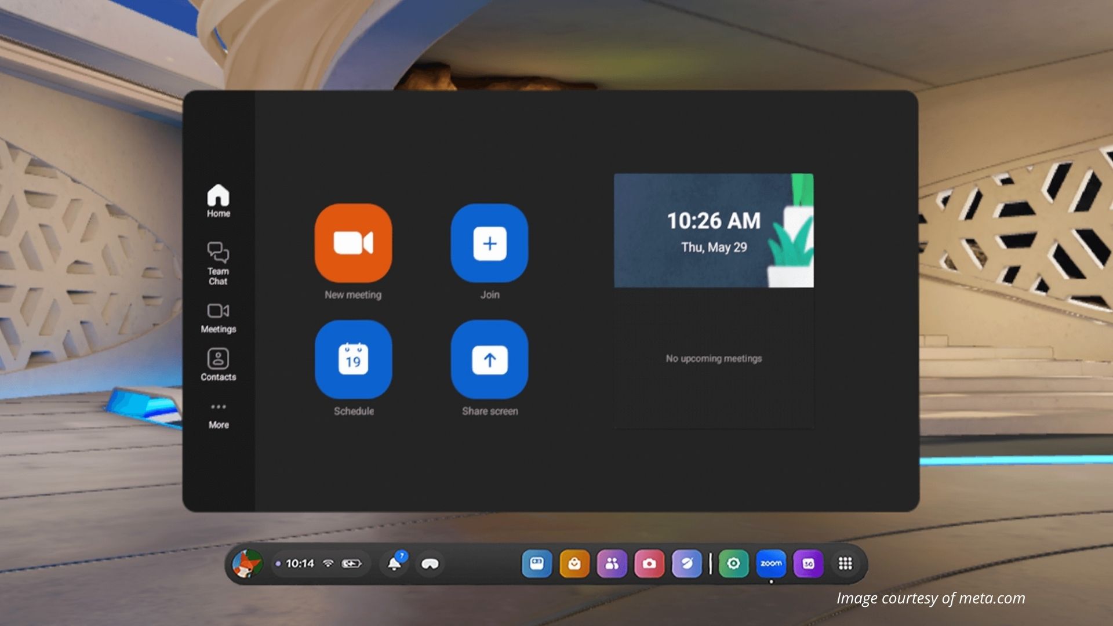
Task: Switch to the Home tab
Action: pos(219,201)
